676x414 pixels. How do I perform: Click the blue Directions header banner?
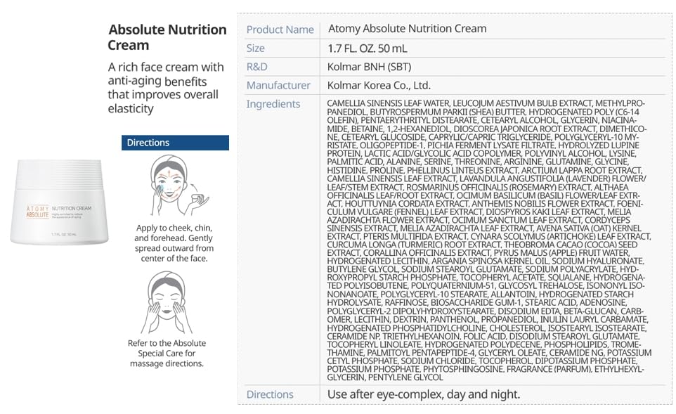pyautogui.click(x=175, y=143)
